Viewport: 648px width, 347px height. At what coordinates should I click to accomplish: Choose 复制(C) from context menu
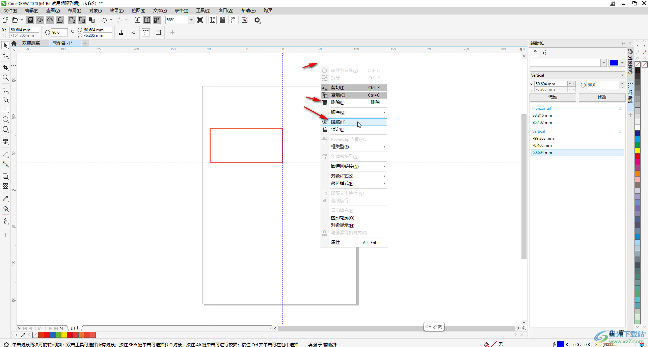click(x=354, y=95)
